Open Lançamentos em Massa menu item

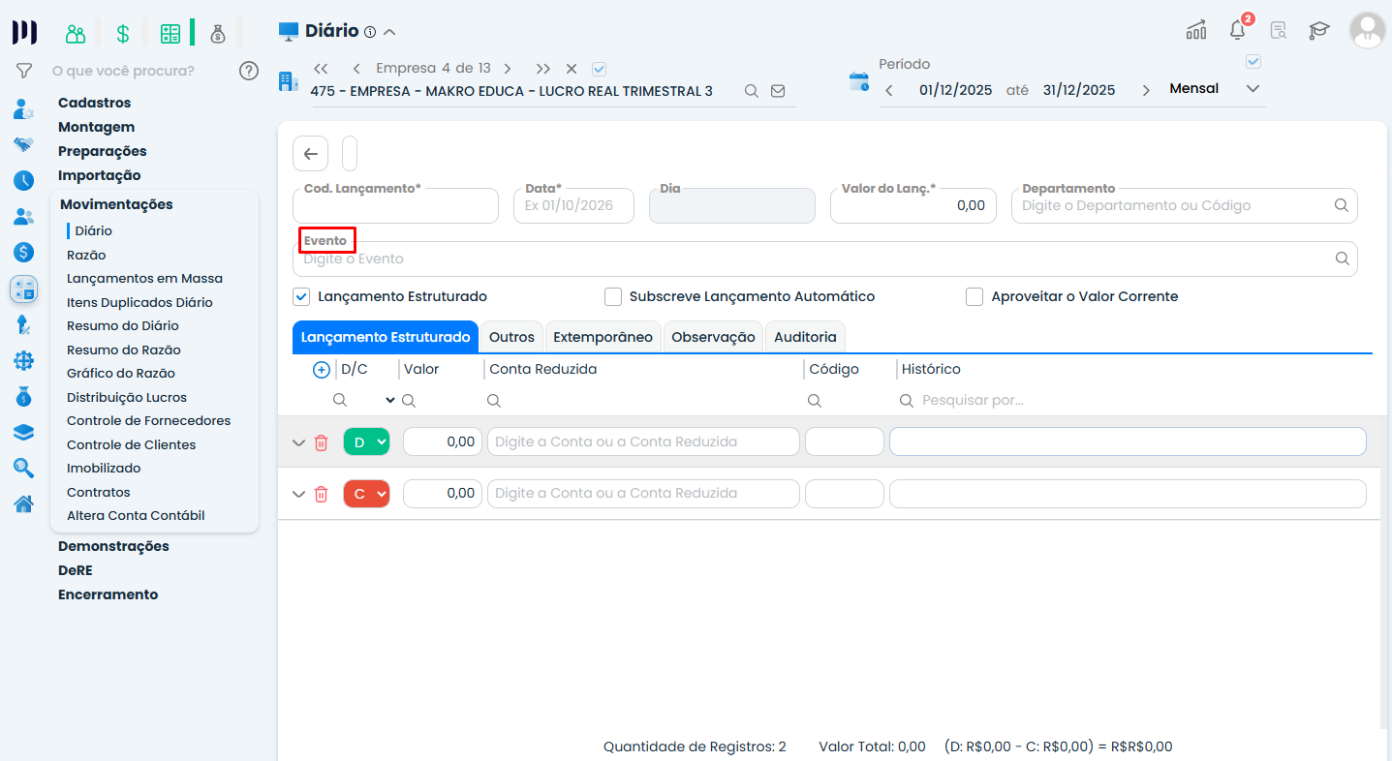click(144, 279)
